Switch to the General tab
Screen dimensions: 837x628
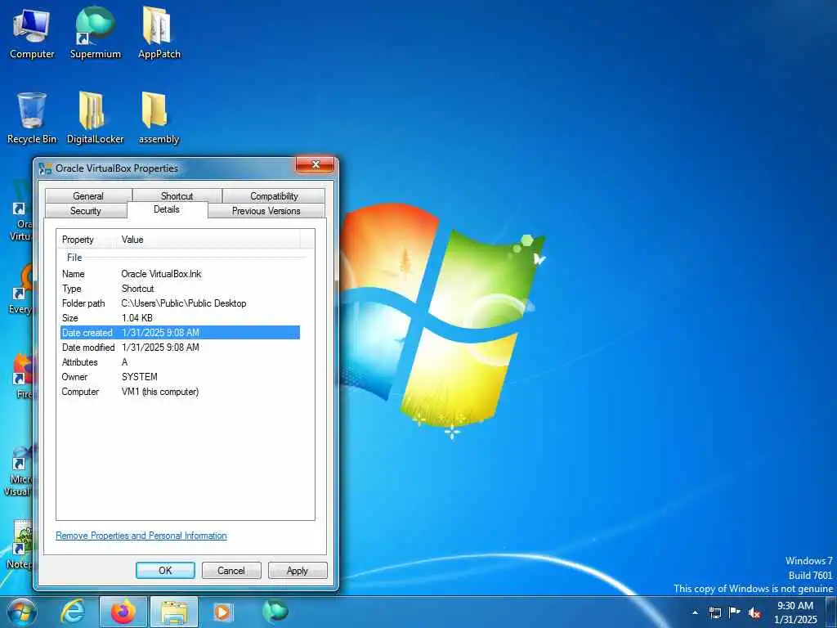click(x=88, y=196)
